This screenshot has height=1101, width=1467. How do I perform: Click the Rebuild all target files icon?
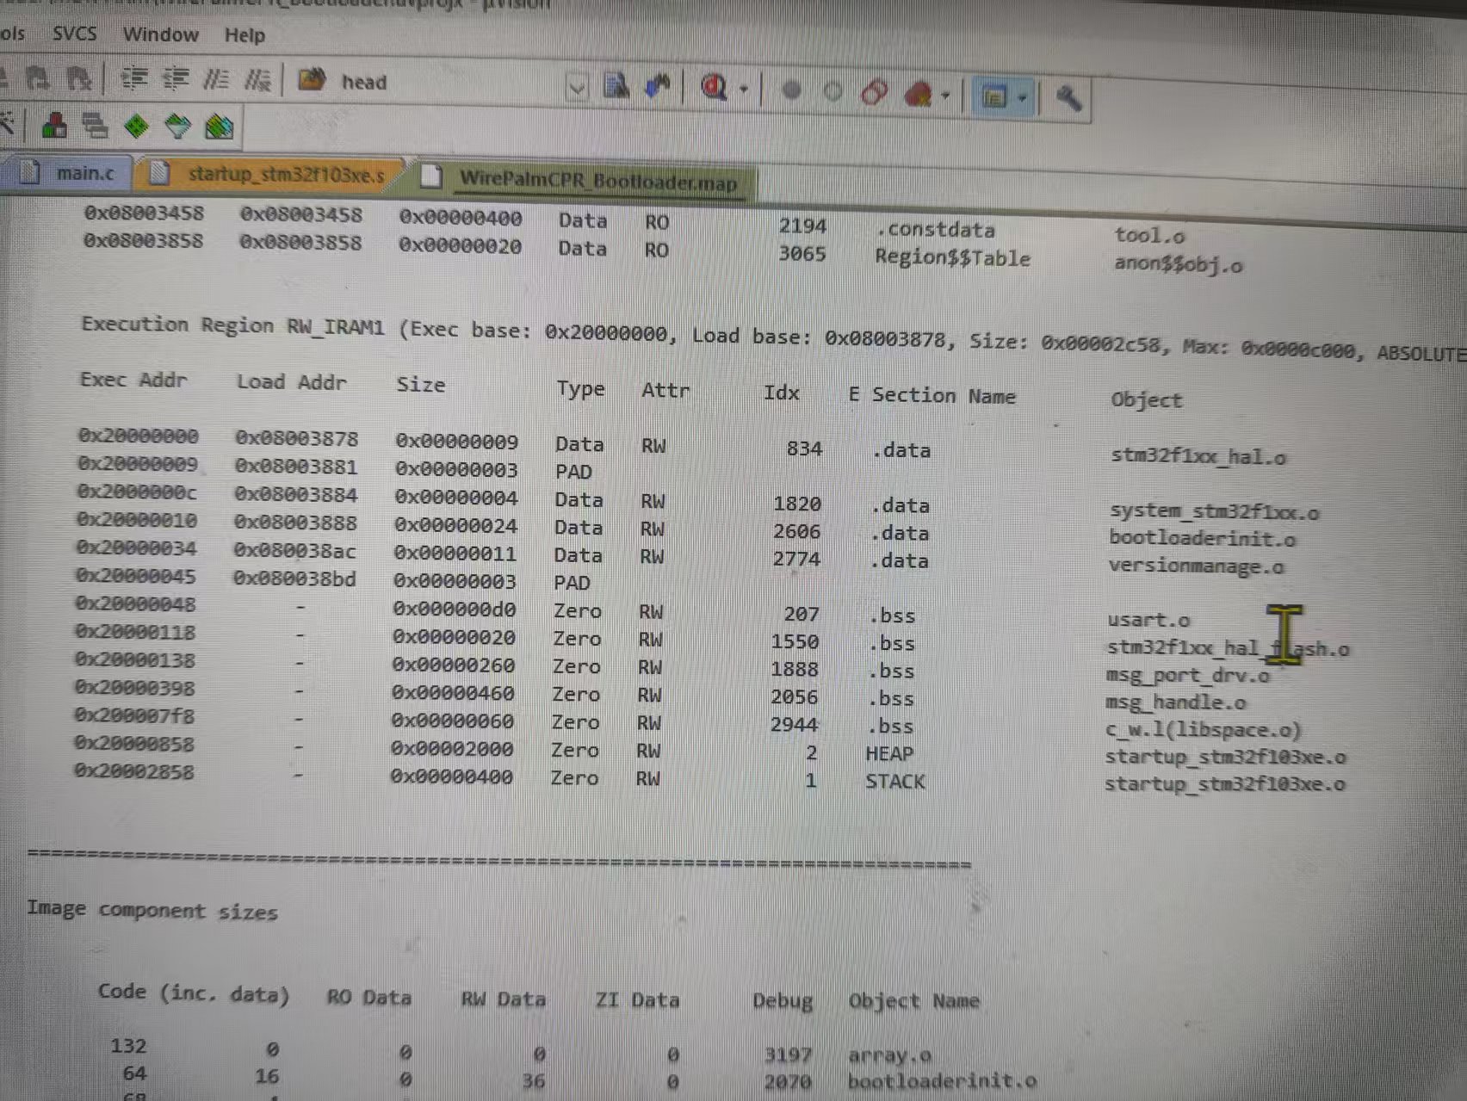pyautogui.click(x=97, y=127)
